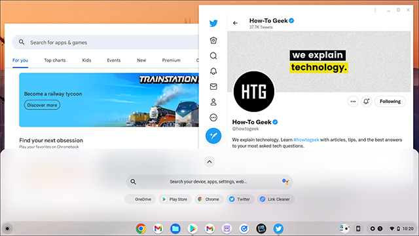Open Twitter messages envelope icon
419x236 pixels.
click(x=213, y=87)
